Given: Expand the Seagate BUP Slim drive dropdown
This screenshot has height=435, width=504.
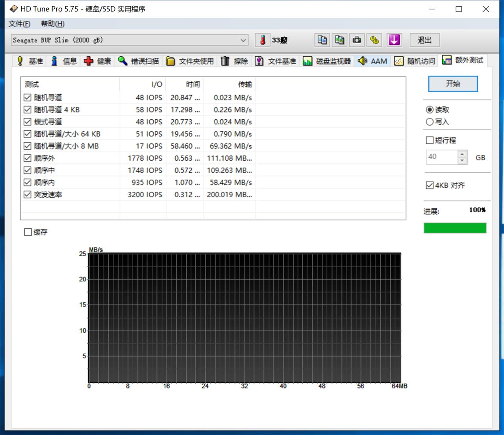Looking at the screenshot, I should point(243,40).
